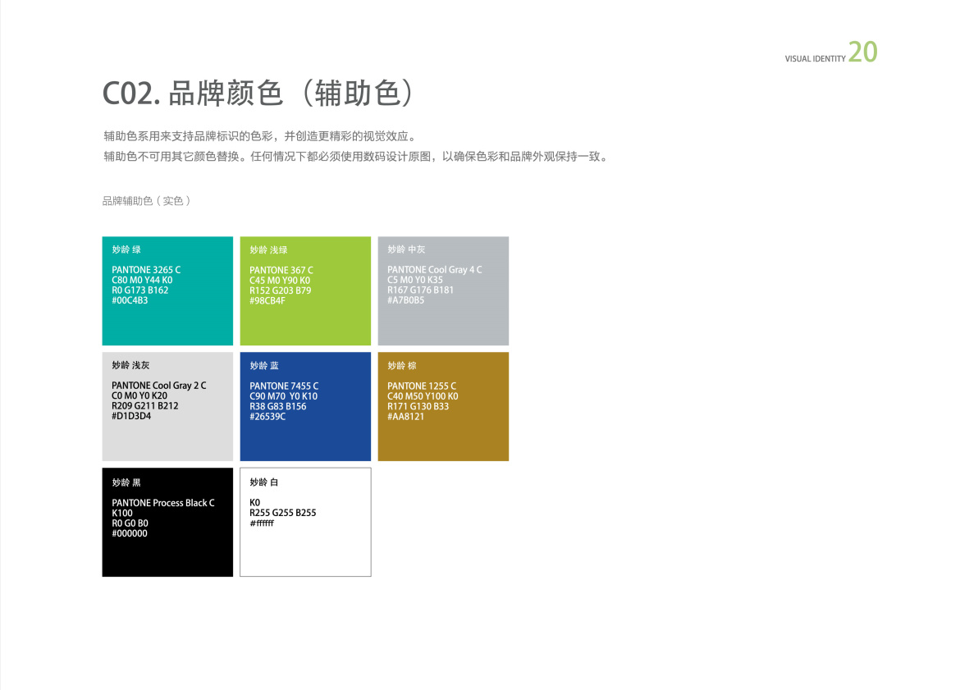The height and width of the screenshot is (690, 960).
Task: Click the text R171 G130 B33
Action: coord(418,406)
